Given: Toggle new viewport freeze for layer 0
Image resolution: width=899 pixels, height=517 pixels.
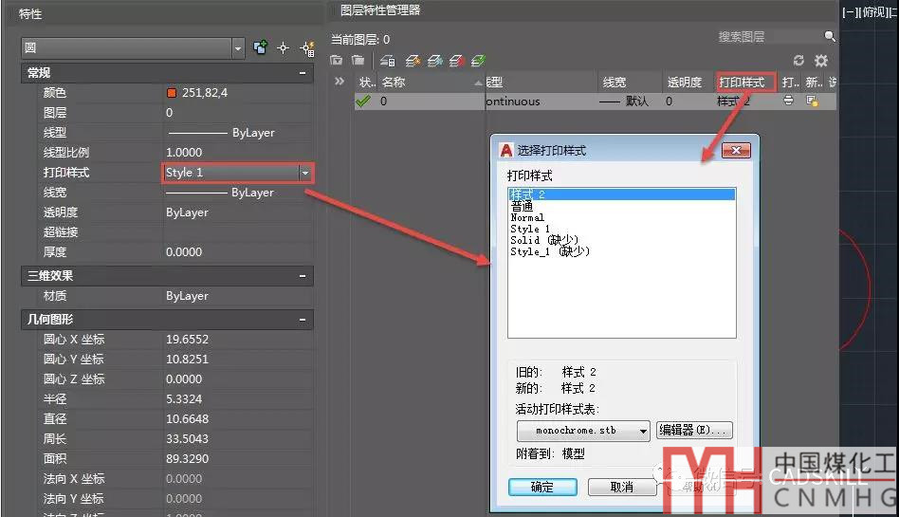Looking at the screenshot, I should pyautogui.click(x=812, y=102).
